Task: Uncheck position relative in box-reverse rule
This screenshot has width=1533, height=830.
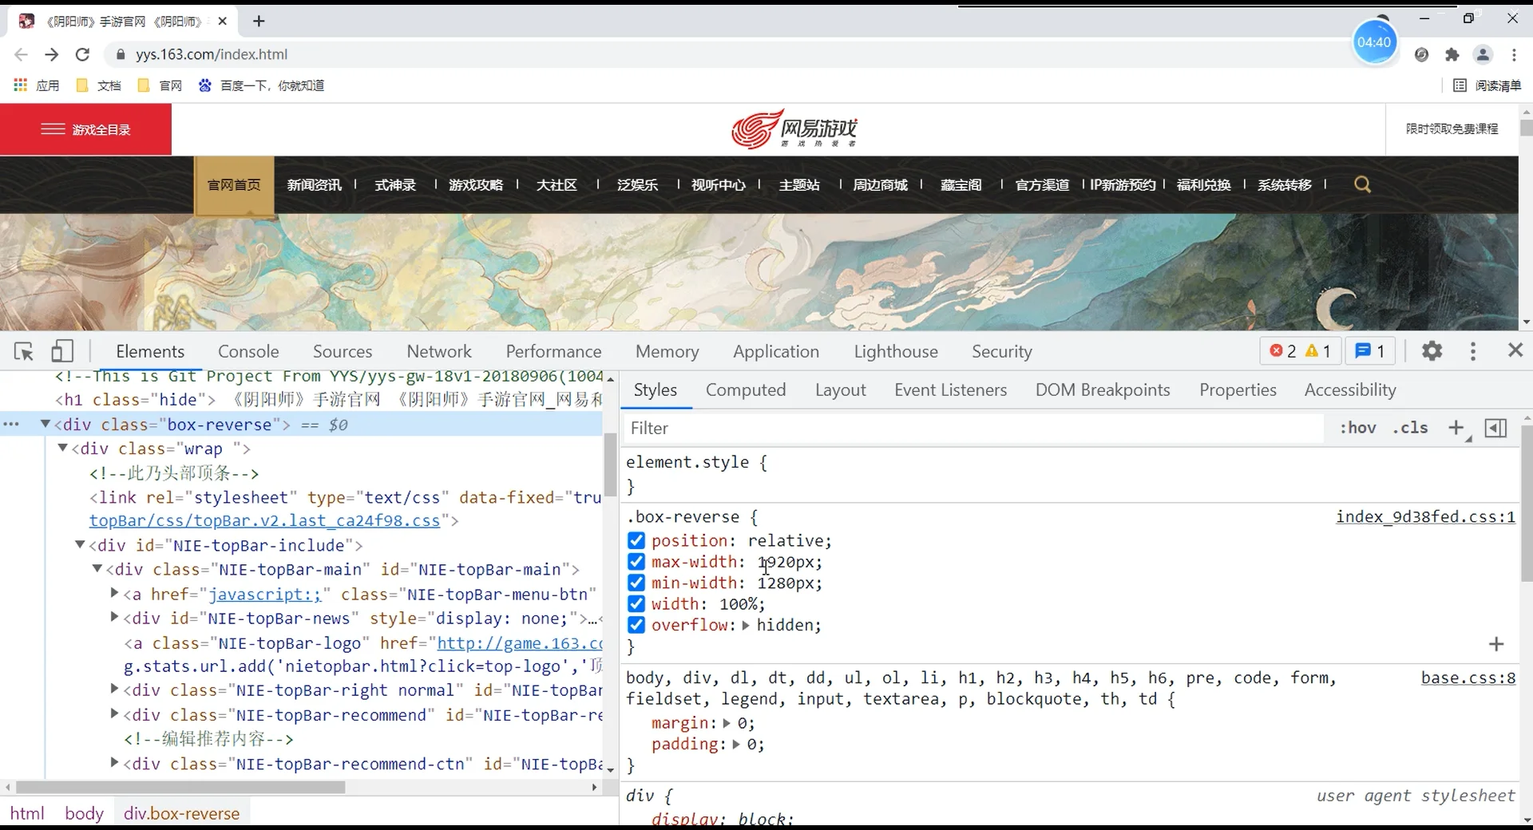Action: click(x=636, y=541)
